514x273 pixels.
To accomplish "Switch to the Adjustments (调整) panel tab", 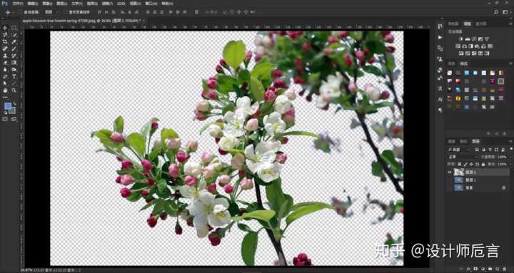I will [x=467, y=24].
